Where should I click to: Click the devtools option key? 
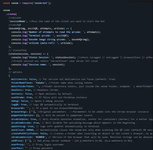[x=17, y=94]
